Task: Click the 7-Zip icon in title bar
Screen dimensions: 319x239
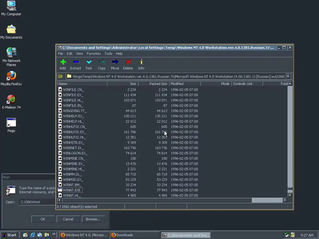Action: (60, 48)
